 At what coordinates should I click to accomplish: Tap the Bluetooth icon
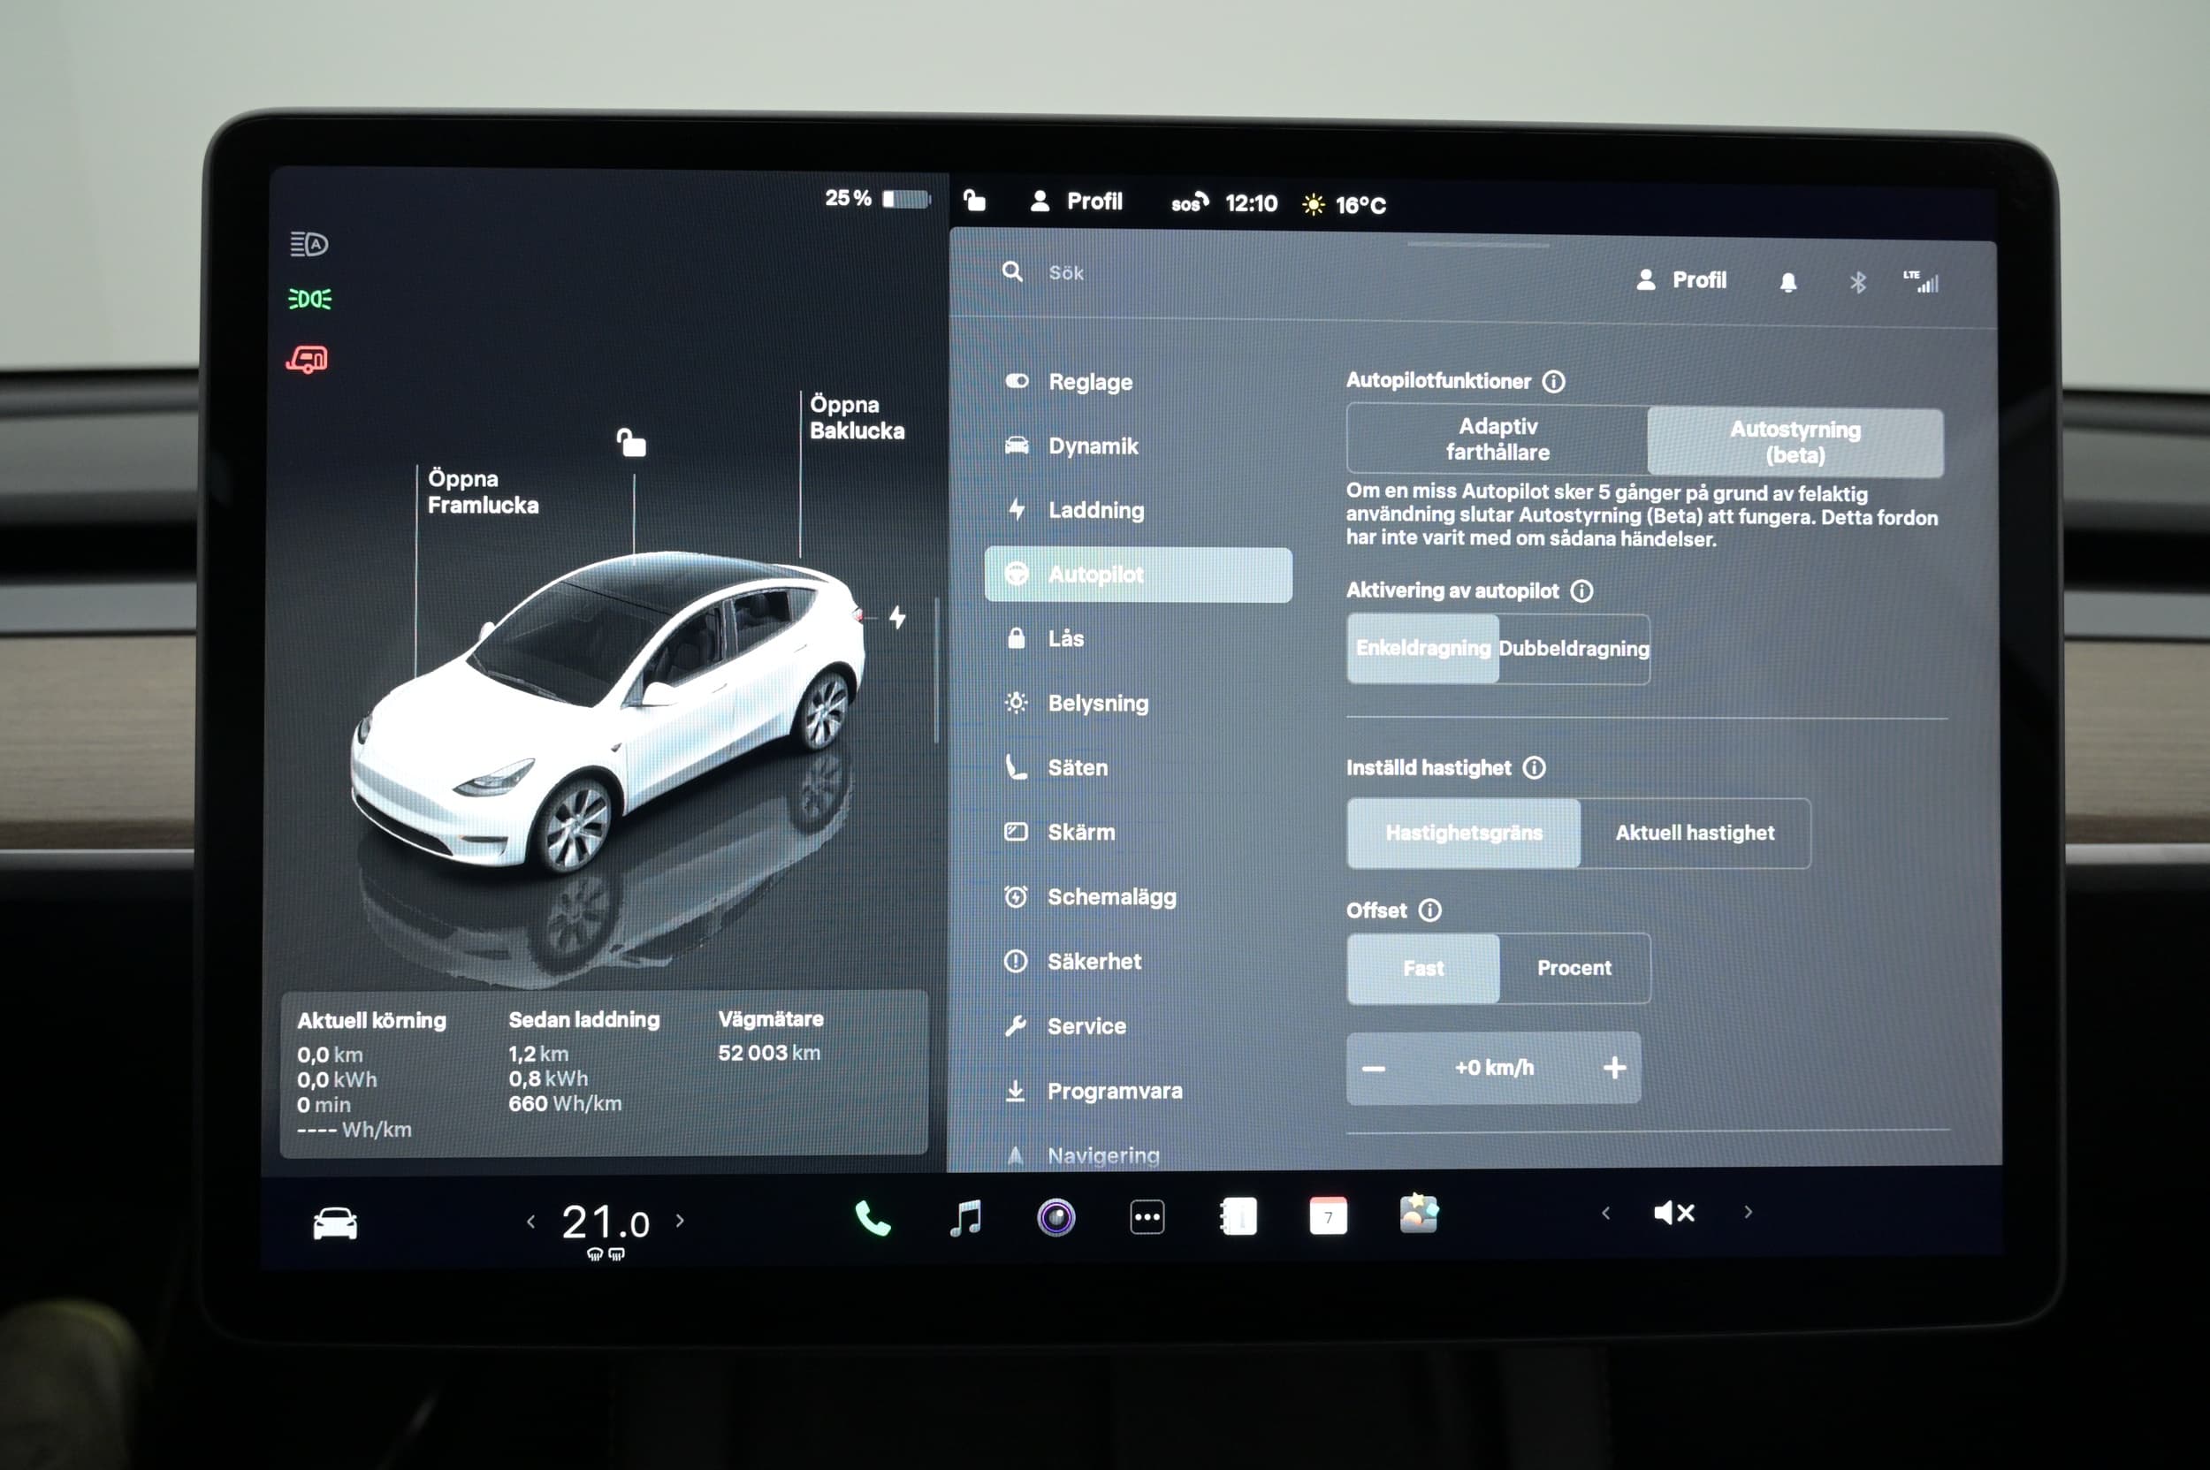1857,282
